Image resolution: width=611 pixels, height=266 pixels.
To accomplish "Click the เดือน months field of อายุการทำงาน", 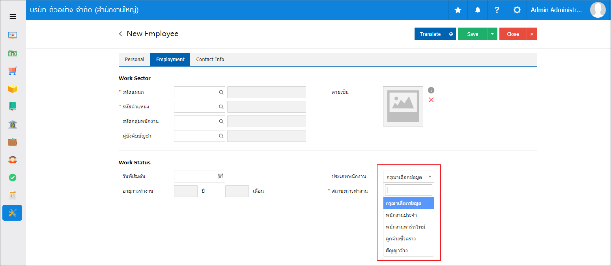I will point(237,191).
